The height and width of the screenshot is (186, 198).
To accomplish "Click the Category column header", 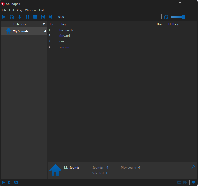I will coord(20,24).
